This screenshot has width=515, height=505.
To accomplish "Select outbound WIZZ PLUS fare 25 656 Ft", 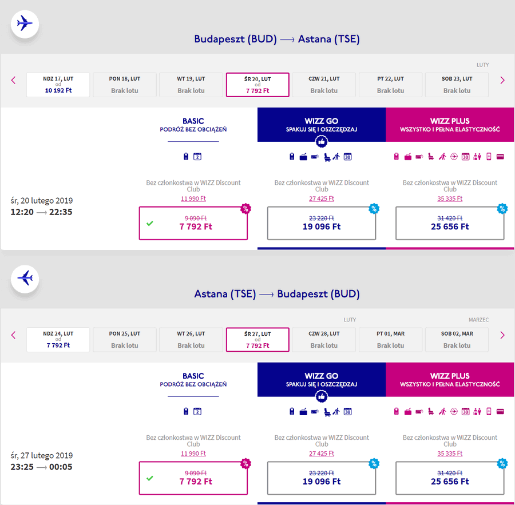I will 450,223.
